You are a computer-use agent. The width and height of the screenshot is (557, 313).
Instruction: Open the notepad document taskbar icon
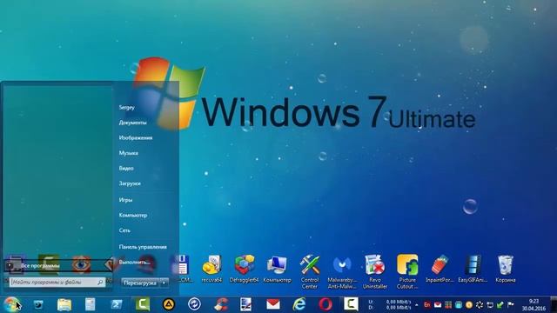(x=91, y=304)
